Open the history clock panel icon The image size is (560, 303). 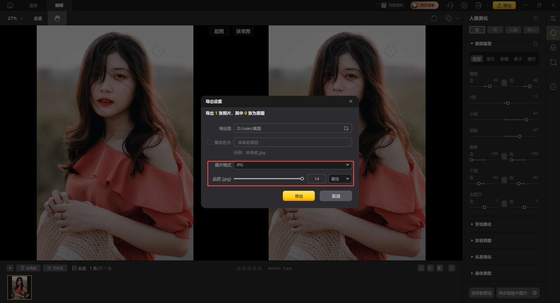tap(553, 87)
